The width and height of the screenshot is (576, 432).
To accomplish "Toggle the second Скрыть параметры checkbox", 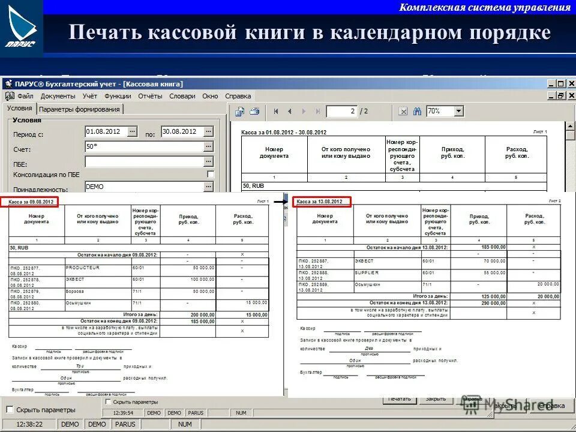I will [108, 401].
